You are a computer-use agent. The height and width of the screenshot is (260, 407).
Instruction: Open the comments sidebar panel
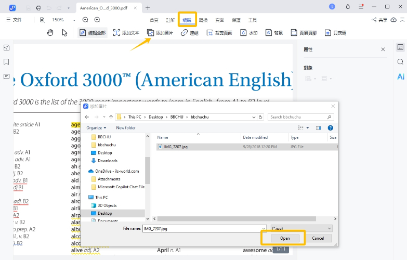pyautogui.click(x=6, y=76)
